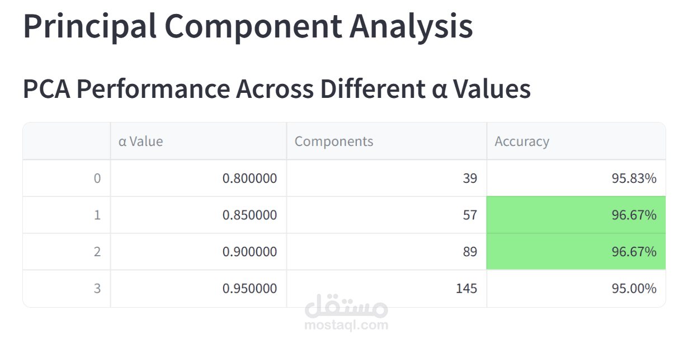Viewport: 693px width, 339px height.
Task: Click the cell showing 145 components
Action: coord(465,289)
